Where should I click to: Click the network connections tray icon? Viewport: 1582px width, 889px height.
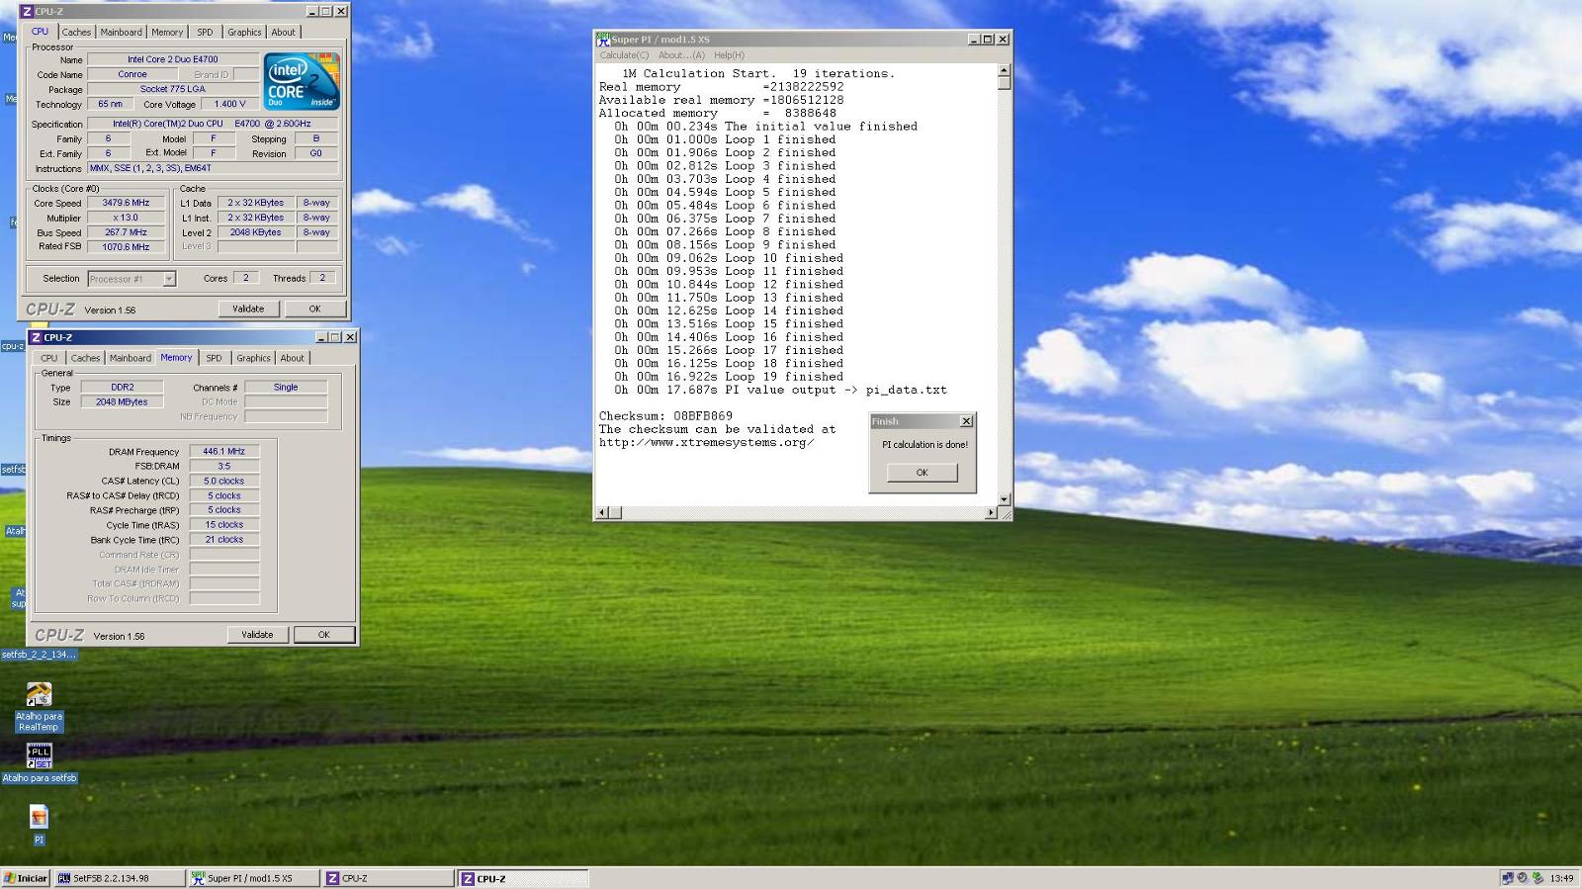point(1508,878)
